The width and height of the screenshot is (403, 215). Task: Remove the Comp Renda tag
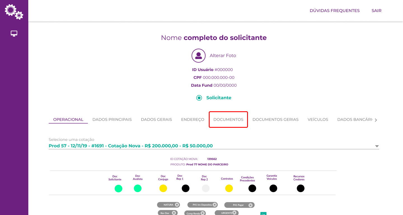(x=203, y=213)
